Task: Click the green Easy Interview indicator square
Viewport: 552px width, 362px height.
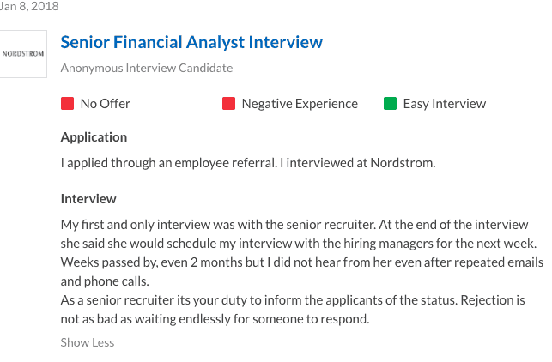Action: pos(390,104)
